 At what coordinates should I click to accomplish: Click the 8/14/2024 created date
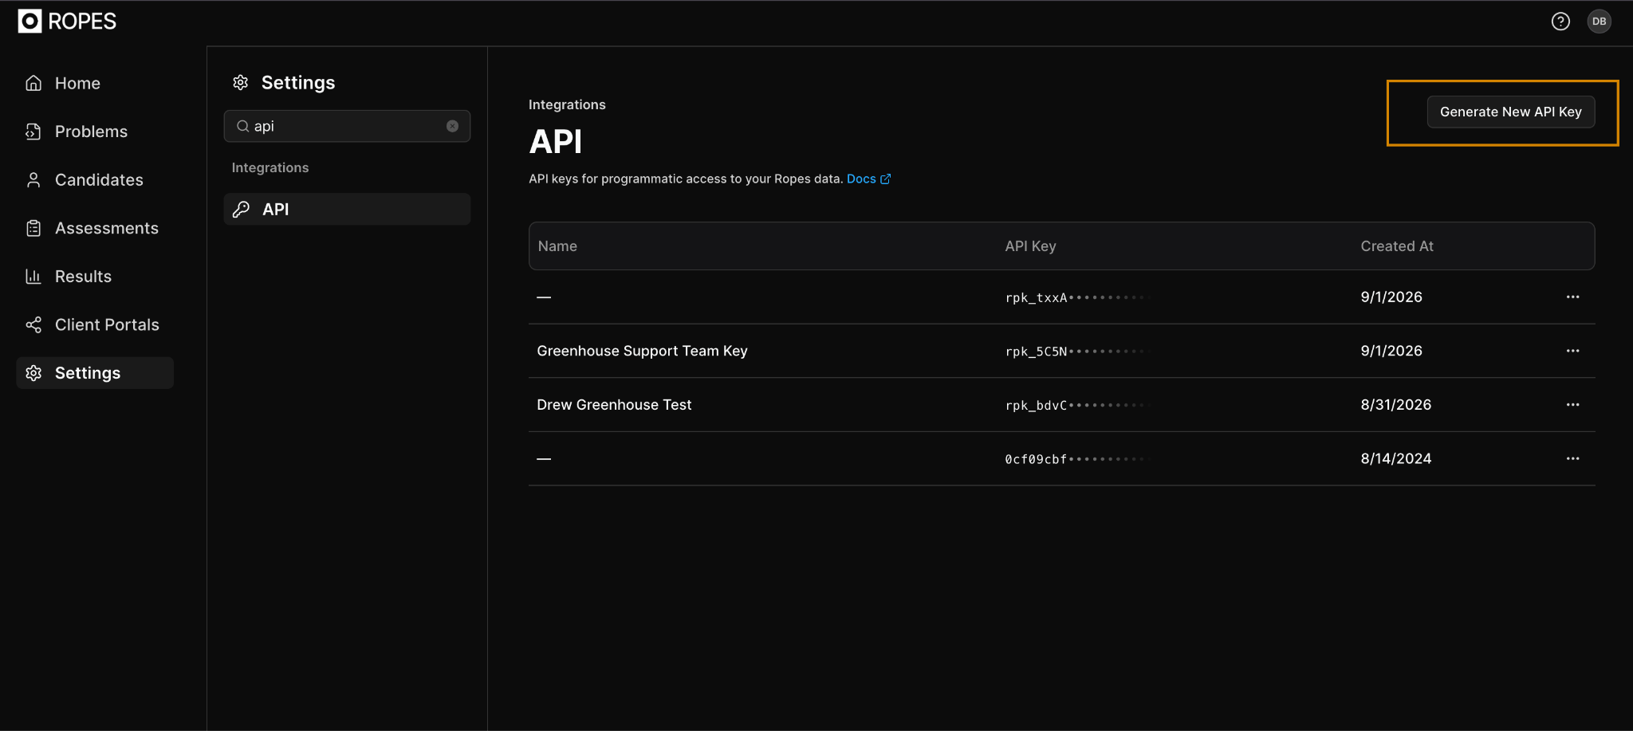[1395, 458]
